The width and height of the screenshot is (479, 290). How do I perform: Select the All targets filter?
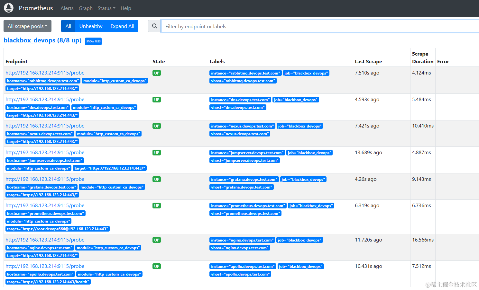68,26
